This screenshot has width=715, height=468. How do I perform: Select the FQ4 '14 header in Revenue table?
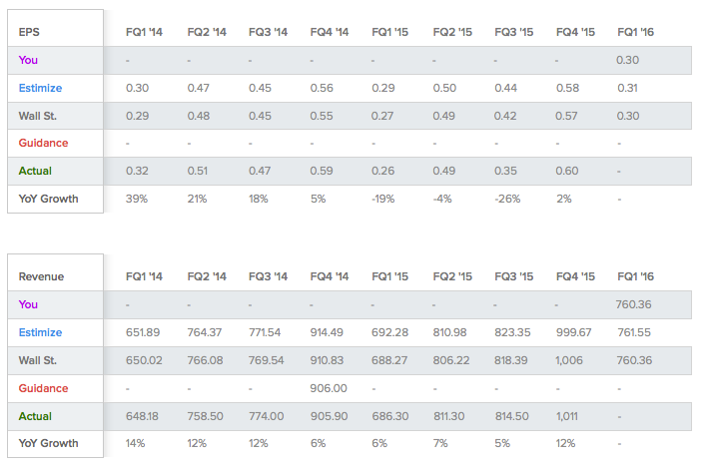point(330,276)
